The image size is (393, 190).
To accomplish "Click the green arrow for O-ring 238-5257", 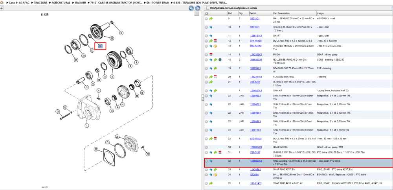I will click(x=211, y=82).
